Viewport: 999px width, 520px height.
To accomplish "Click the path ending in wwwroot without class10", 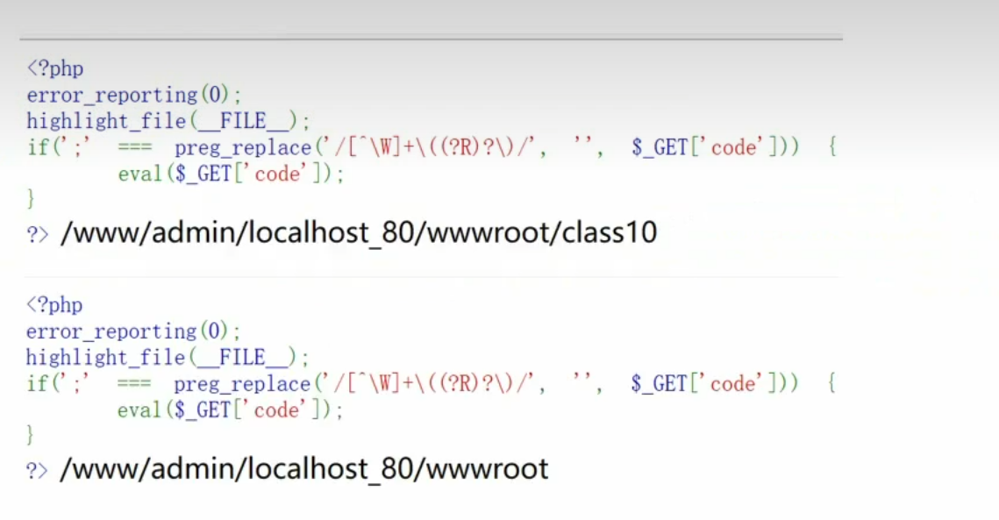I will point(303,469).
